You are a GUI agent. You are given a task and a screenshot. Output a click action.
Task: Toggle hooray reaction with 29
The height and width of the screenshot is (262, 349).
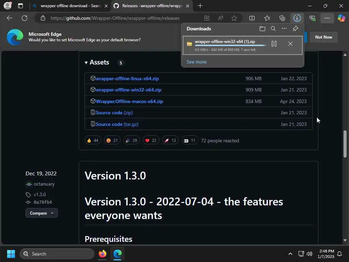[x=132, y=140]
